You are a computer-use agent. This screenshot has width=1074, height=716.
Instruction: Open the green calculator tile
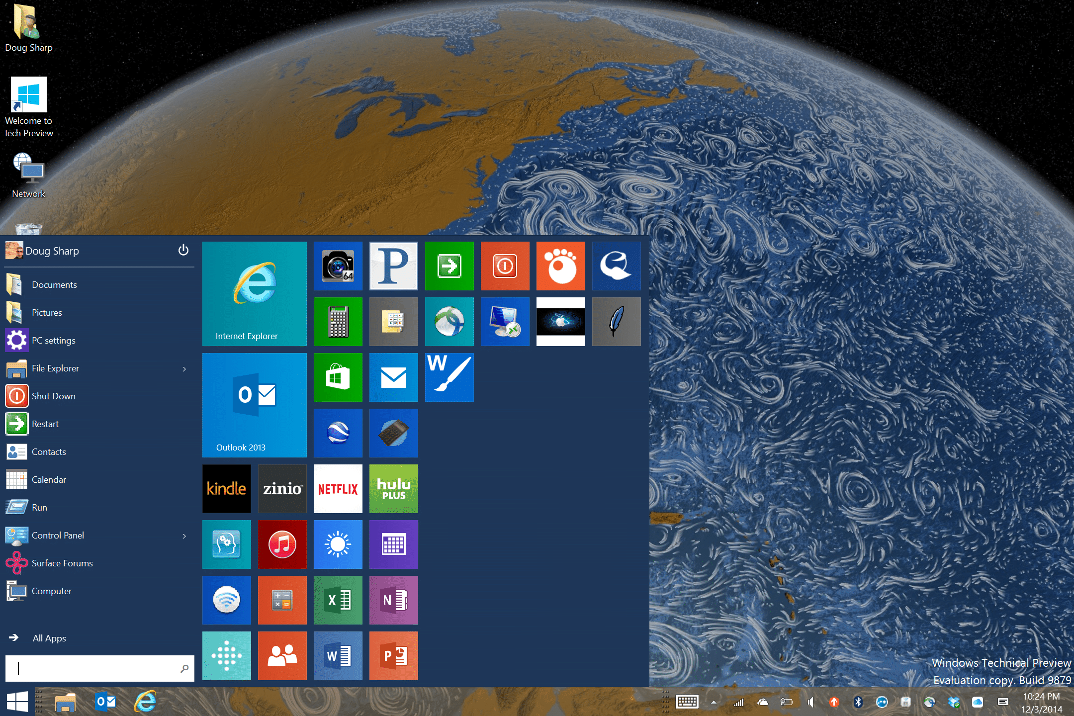tap(338, 322)
